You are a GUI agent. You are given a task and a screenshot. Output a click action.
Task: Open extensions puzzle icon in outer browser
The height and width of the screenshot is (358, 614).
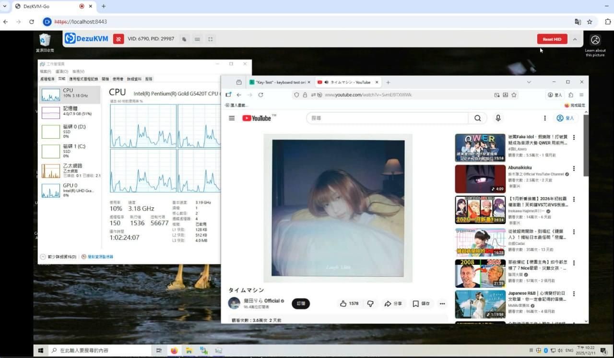coord(607,22)
